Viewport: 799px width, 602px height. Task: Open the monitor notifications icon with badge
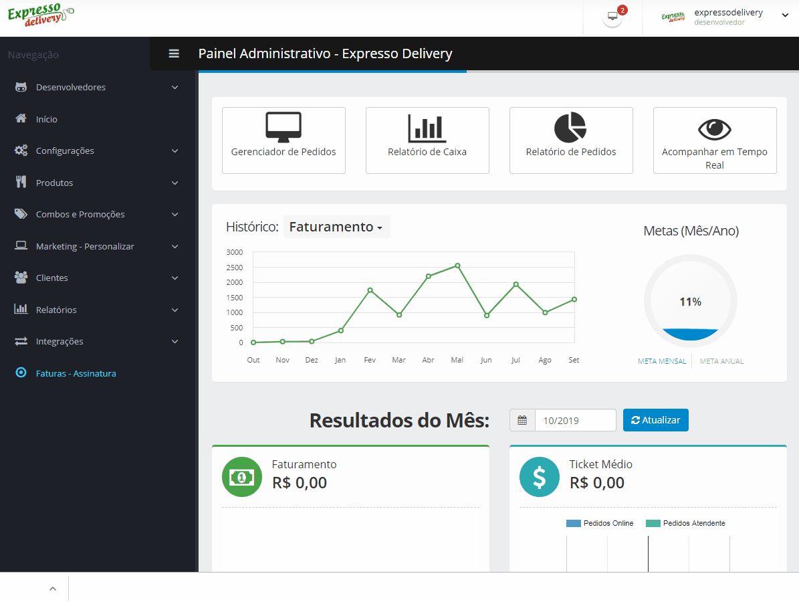pos(613,16)
